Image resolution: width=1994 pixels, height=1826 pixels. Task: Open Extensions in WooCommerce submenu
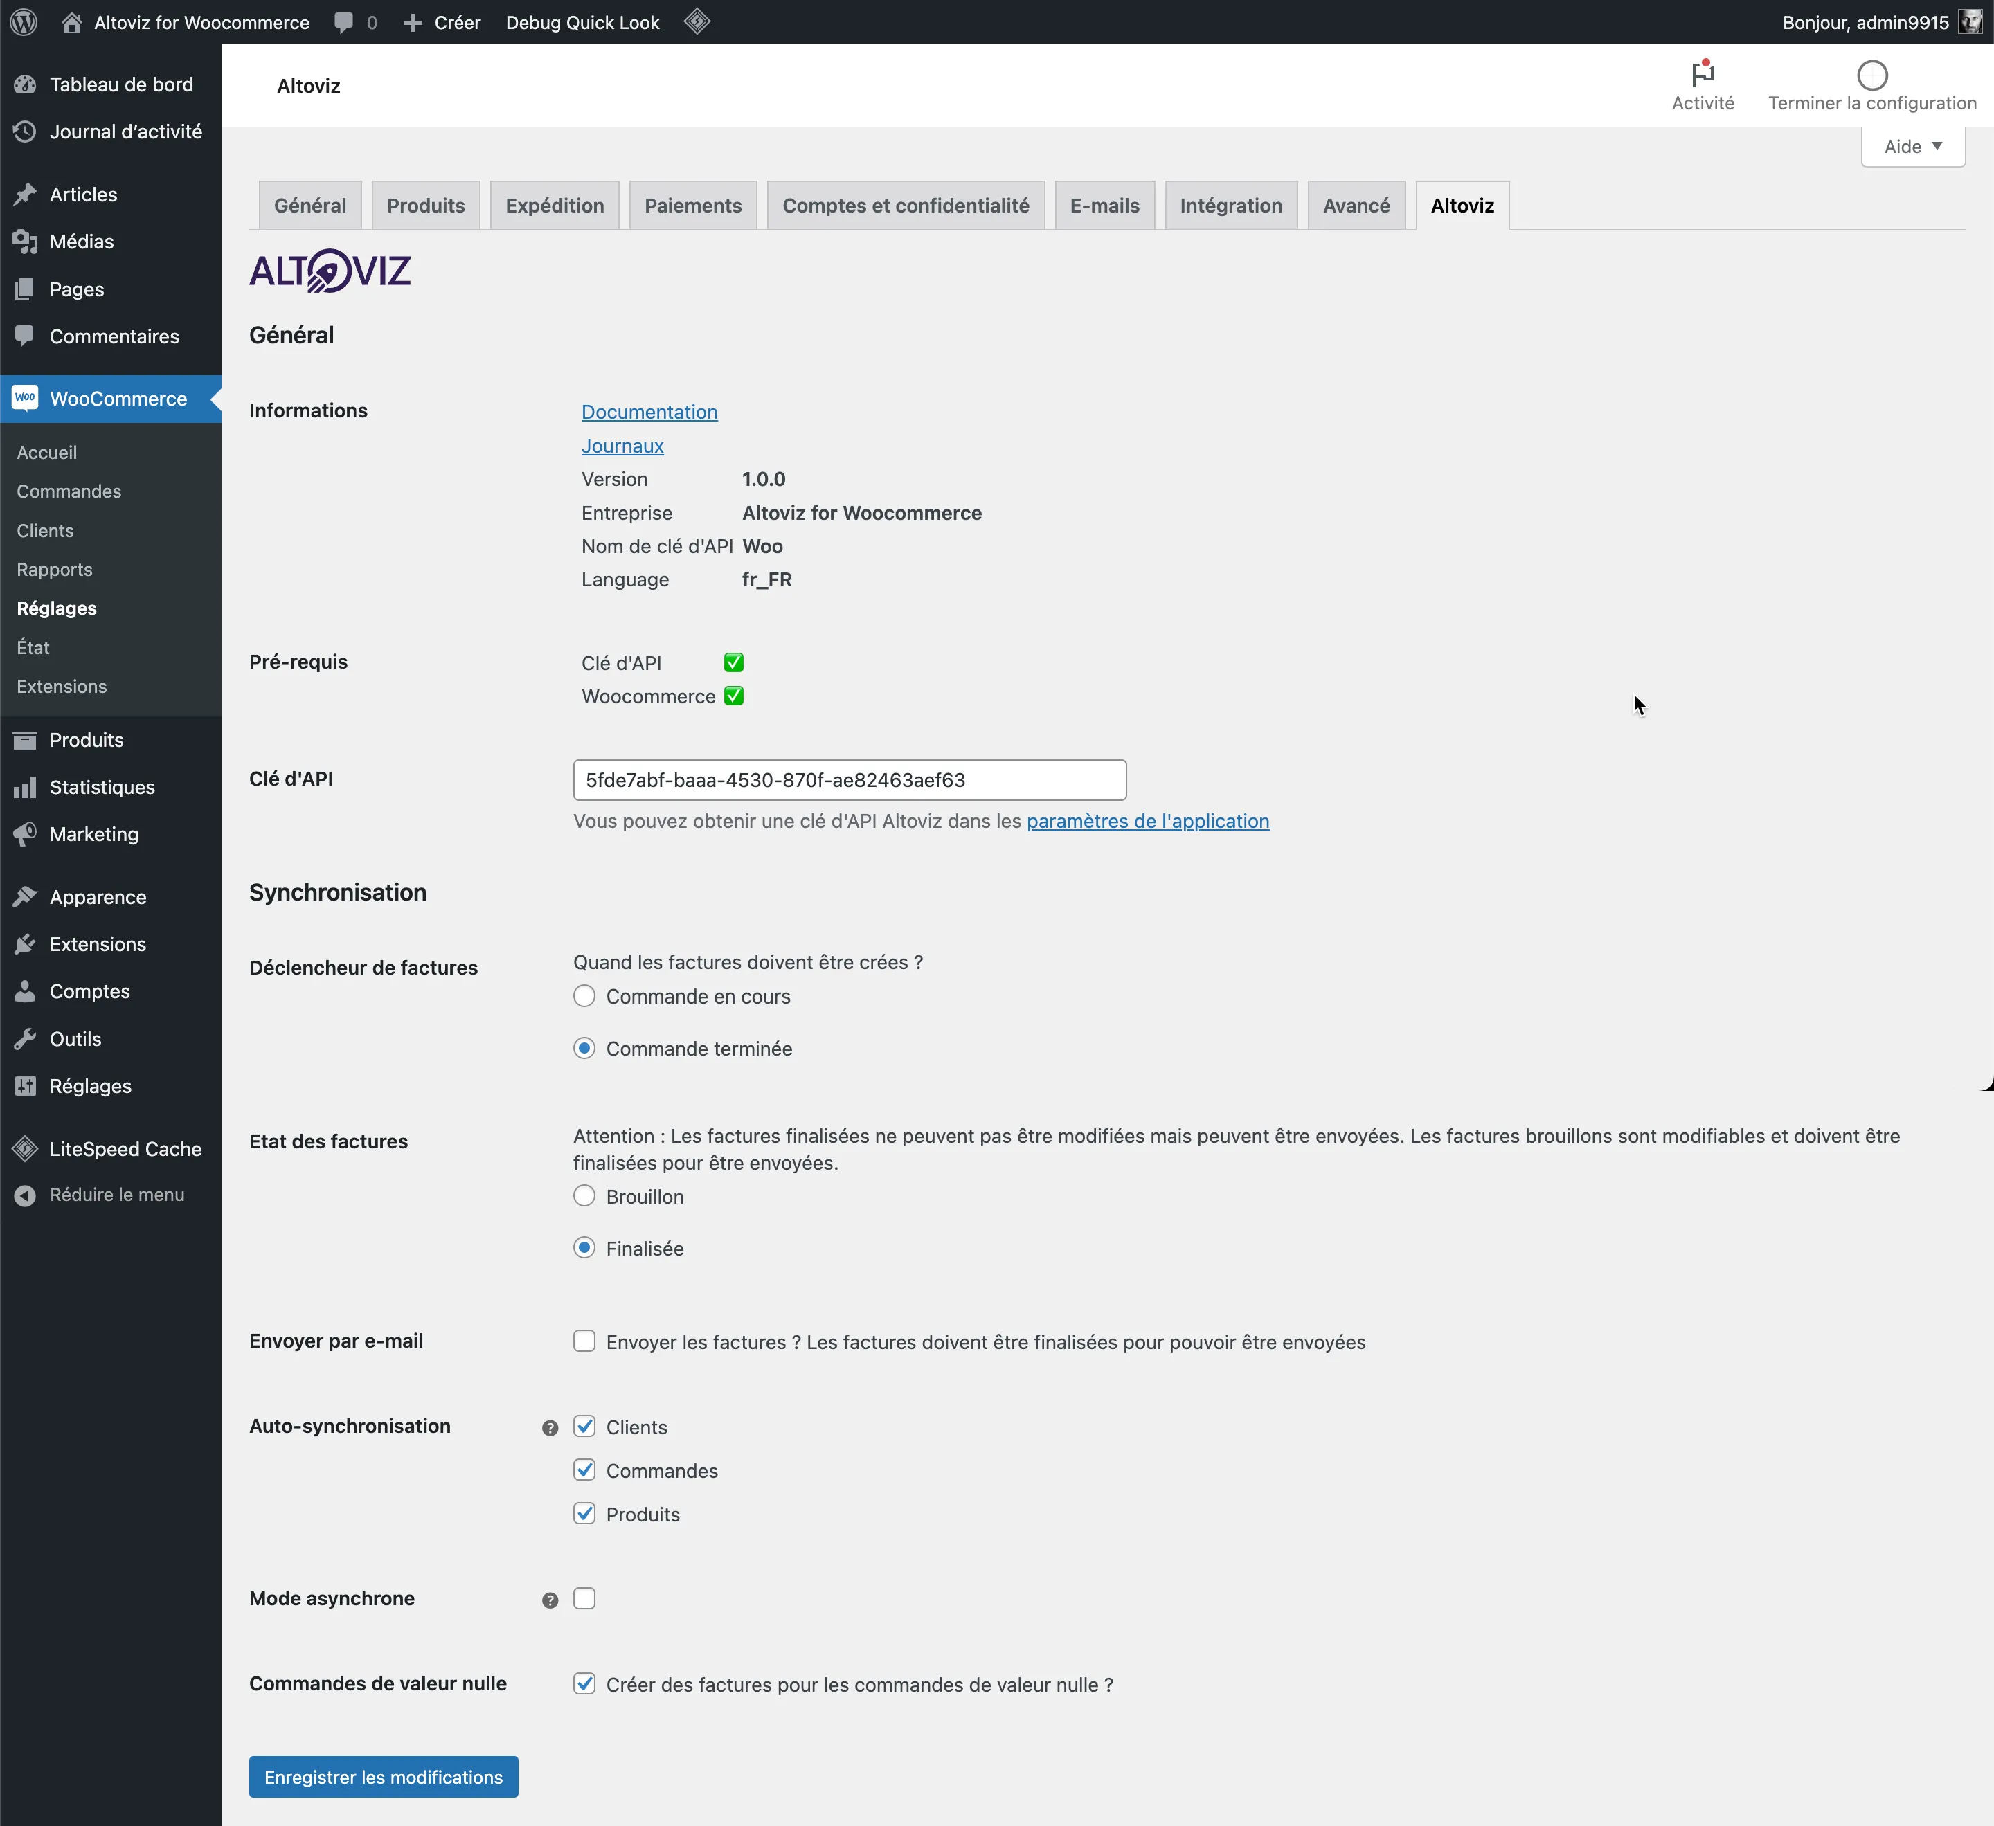click(x=62, y=686)
